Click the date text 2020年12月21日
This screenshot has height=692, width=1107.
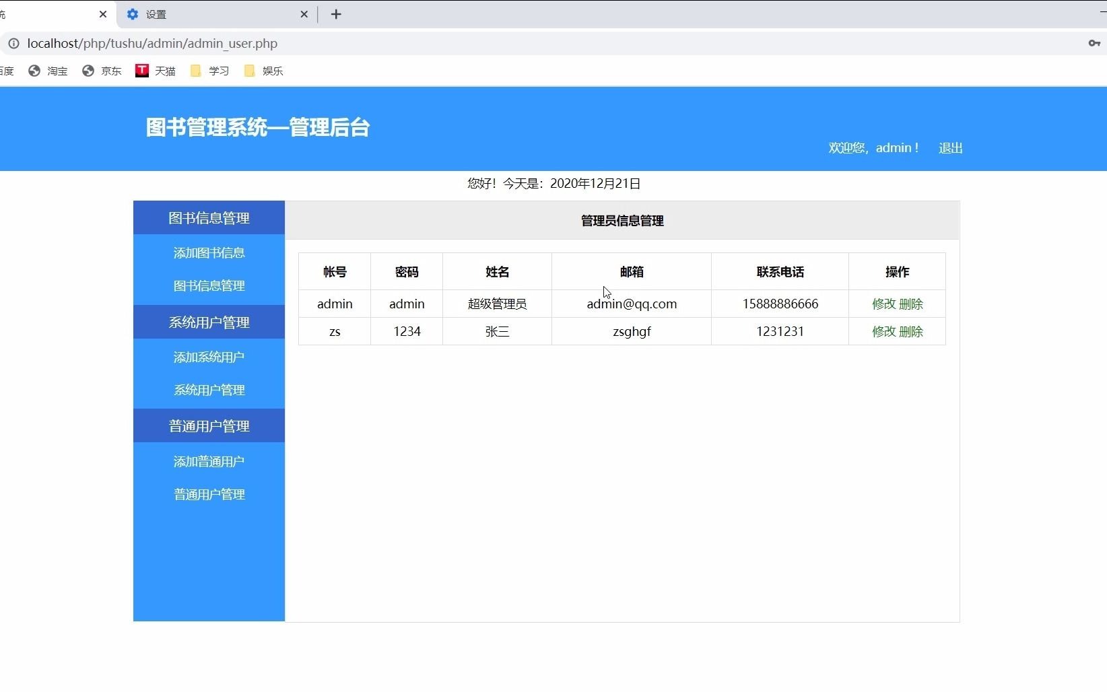tap(595, 184)
